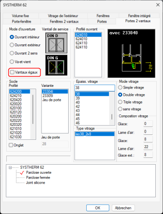Select the DIN G service leaf icon
Image resolution: width=163 pixels, height=214 pixels.
(56, 65)
